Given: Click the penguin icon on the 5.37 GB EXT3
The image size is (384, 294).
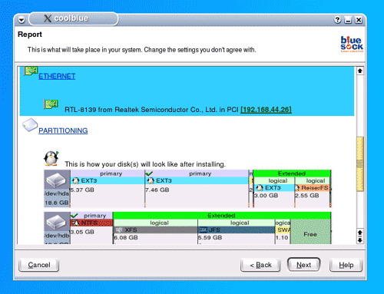Looking at the screenshot, I should point(75,180).
